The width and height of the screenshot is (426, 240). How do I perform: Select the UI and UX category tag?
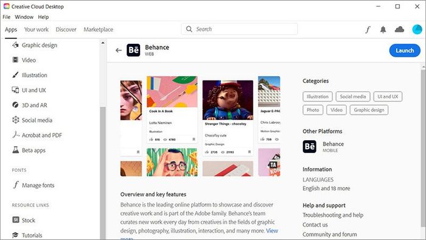[388, 96]
